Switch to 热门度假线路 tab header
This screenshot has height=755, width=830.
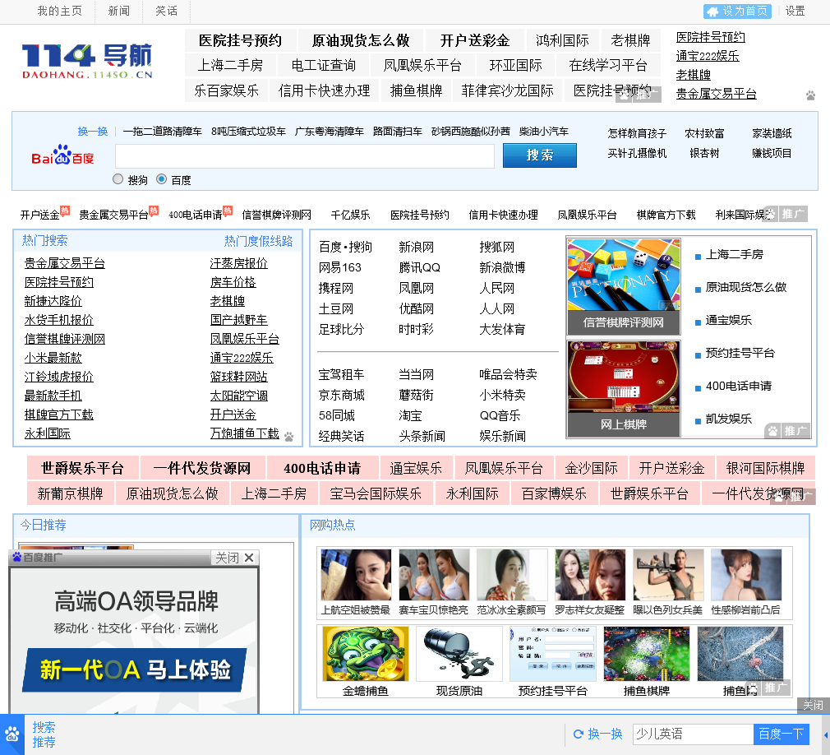coord(258,241)
